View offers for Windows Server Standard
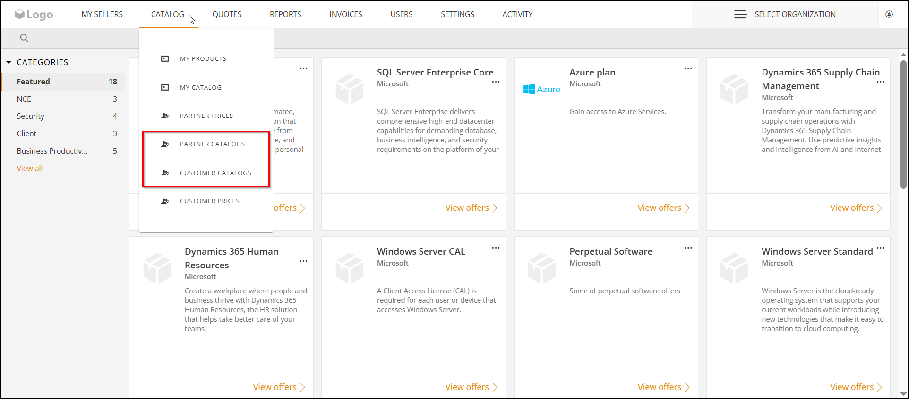This screenshot has height=399, width=909. pyautogui.click(x=856, y=387)
